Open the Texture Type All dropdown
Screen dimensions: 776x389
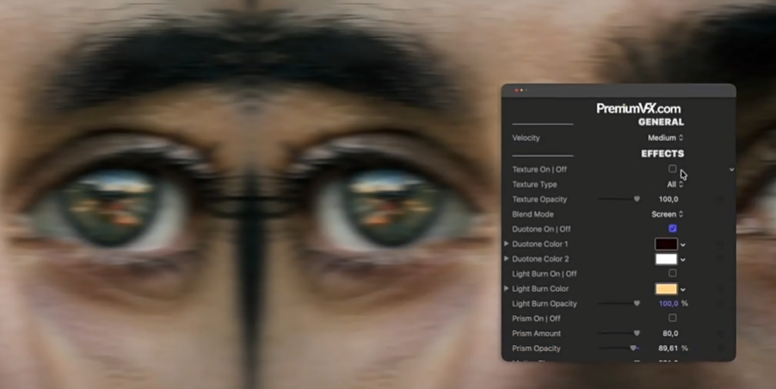point(675,184)
